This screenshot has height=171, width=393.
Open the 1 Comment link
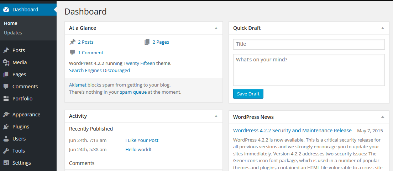point(90,53)
